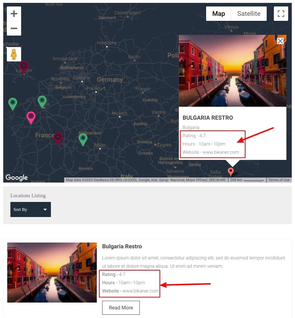This screenshot has height=318, width=295.
Task: Click the Terms of Use link
Action: 279,180
